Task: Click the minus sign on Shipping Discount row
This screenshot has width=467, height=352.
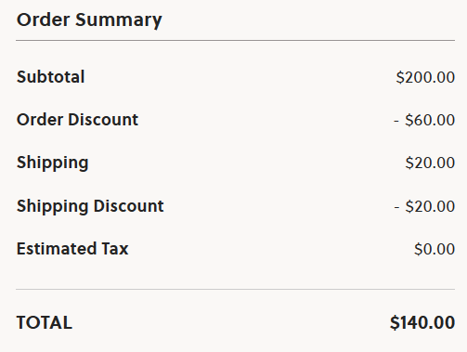Action: (x=396, y=207)
